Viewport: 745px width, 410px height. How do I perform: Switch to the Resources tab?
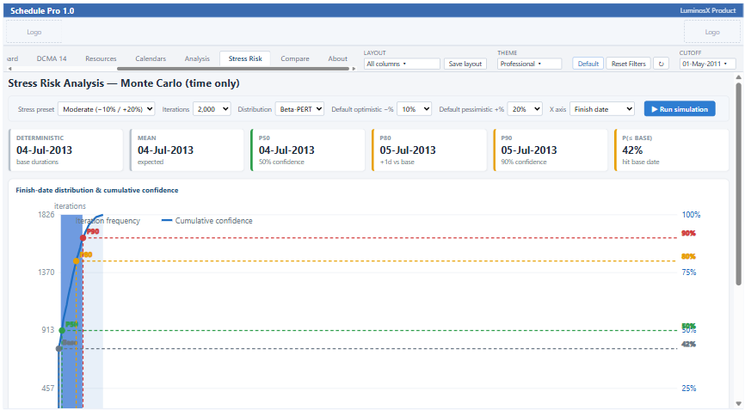coord(101,58)
